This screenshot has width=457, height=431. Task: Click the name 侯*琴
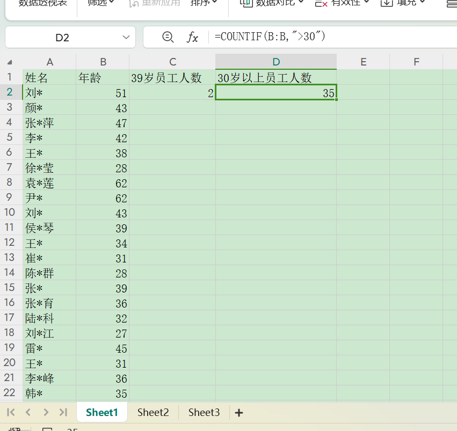(x=39, y=228)
